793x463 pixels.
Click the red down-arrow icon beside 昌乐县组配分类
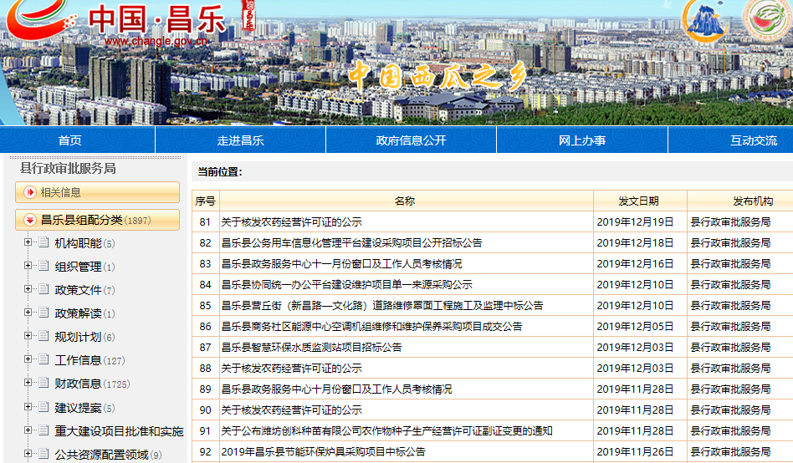click(30, 221)
